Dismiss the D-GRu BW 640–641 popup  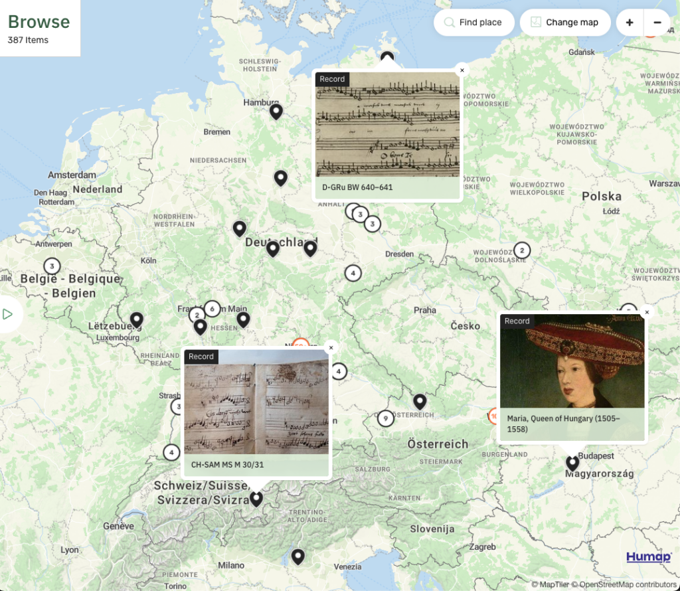click(x=462, y=70)
